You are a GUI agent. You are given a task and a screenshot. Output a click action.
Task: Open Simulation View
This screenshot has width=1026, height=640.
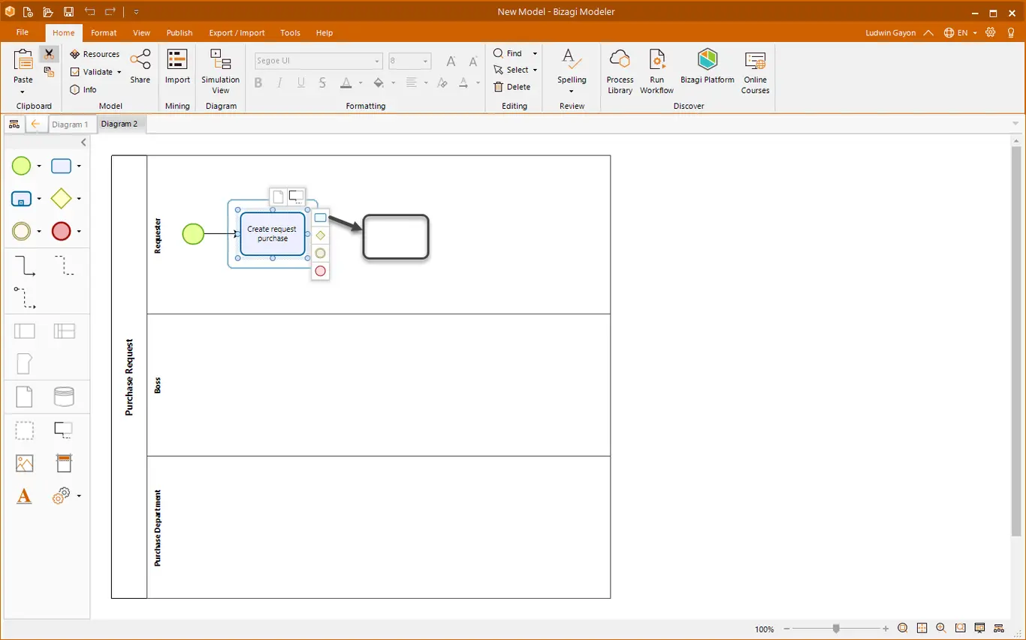pyautogui.click(x=221, y=73)
